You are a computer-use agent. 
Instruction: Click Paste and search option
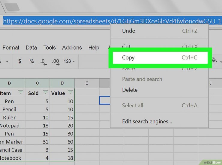pos(159,79)
